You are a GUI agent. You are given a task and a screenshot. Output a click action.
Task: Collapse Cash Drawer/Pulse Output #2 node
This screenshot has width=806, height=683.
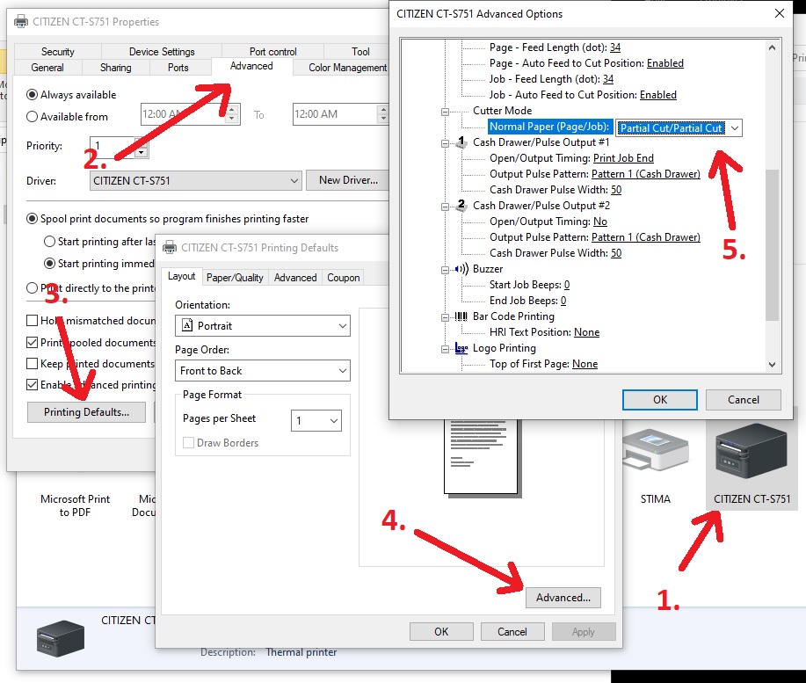click(445, 207)
